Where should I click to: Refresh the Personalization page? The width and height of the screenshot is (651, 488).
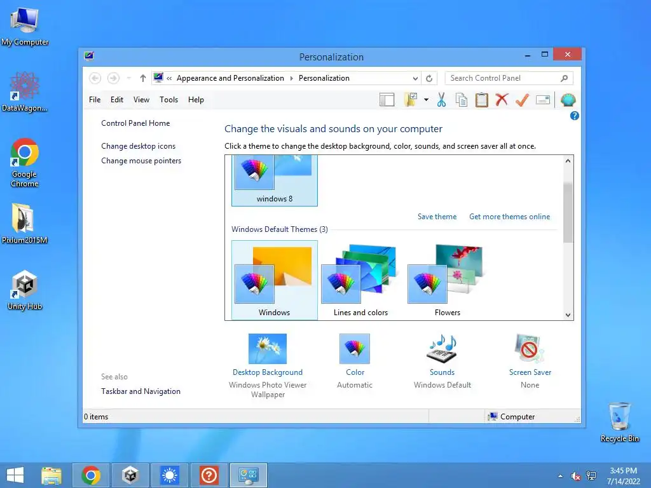429,78
